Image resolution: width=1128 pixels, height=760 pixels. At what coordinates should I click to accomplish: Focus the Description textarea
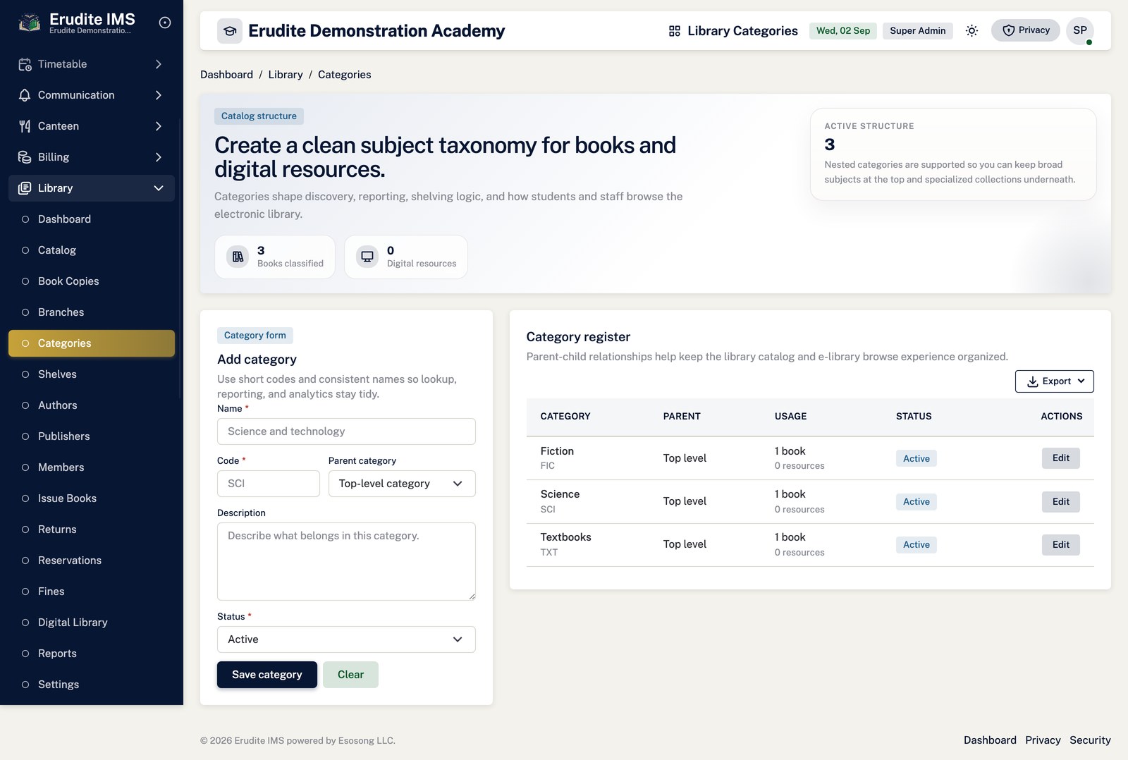click(346, 561)
